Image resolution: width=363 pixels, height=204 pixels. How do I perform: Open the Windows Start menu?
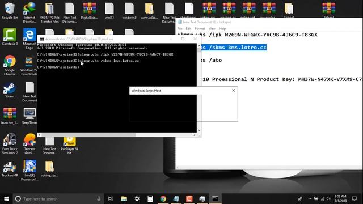pos(6,199)
